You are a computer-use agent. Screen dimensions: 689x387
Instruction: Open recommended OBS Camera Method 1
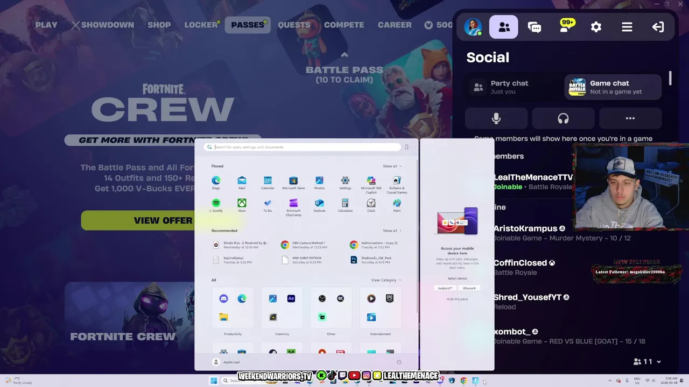pos(304,245)
